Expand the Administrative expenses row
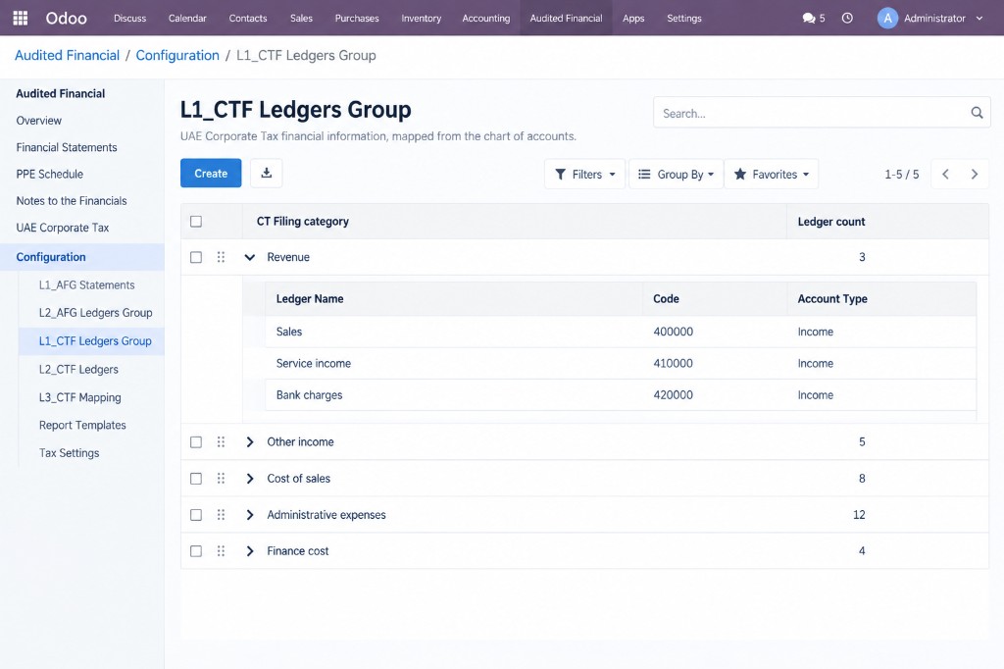Image resolution: width=1004 pixels, height=669 pixels. pos(250,515)
